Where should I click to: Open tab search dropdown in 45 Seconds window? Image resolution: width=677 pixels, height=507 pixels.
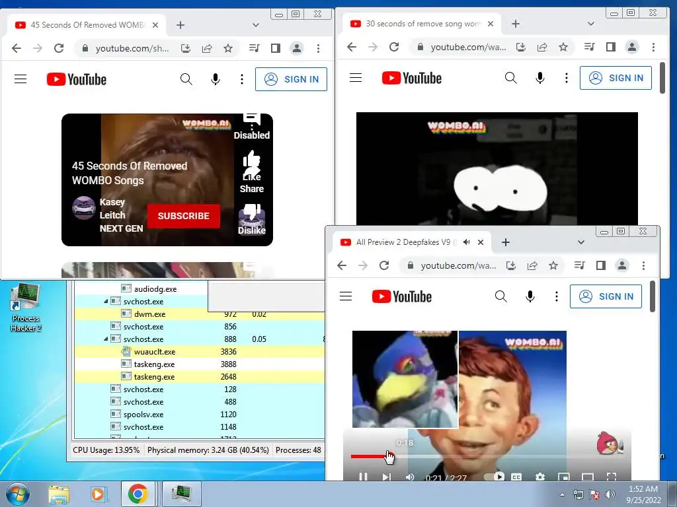(x=256, y=25)
